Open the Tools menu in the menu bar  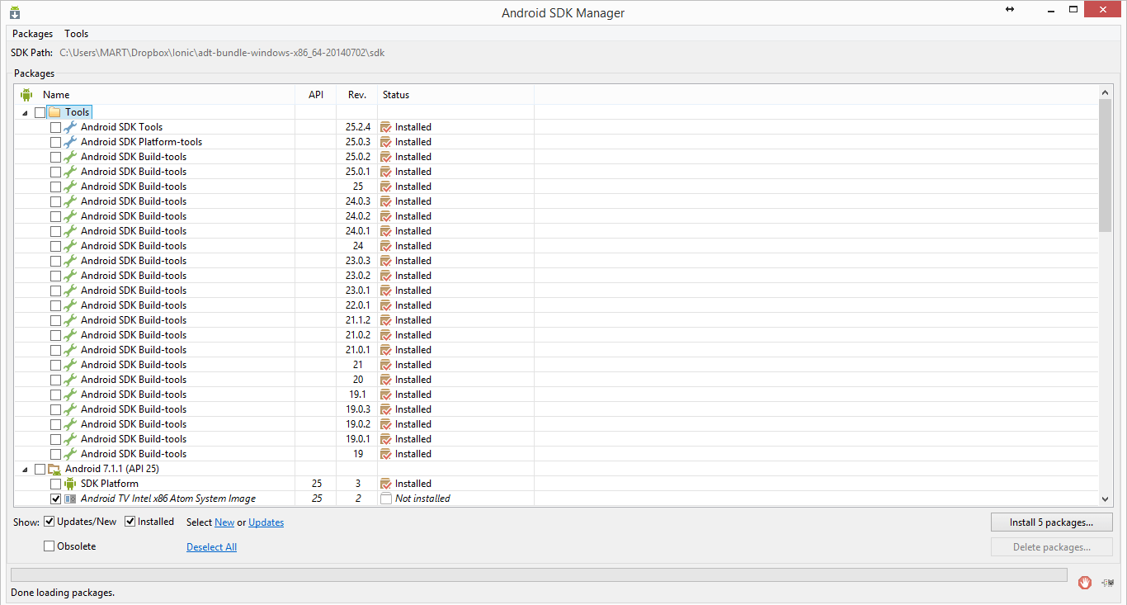(77, 34)
